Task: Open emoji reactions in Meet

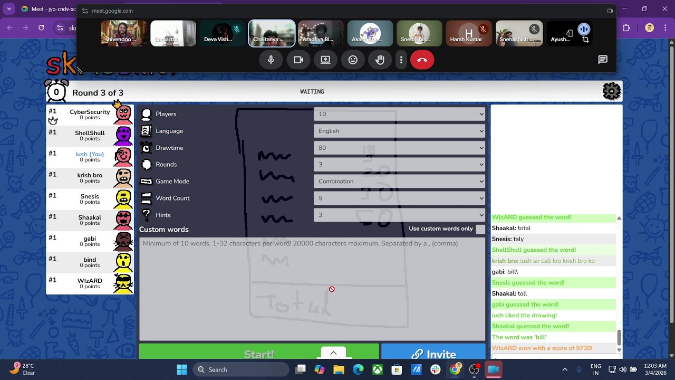Action: 353,60
